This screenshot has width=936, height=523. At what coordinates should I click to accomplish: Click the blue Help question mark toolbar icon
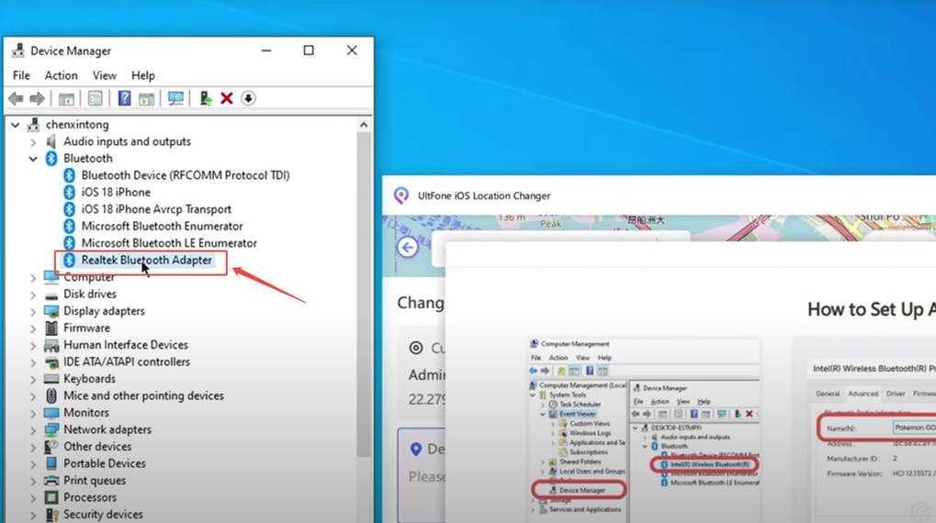point(124,98)
